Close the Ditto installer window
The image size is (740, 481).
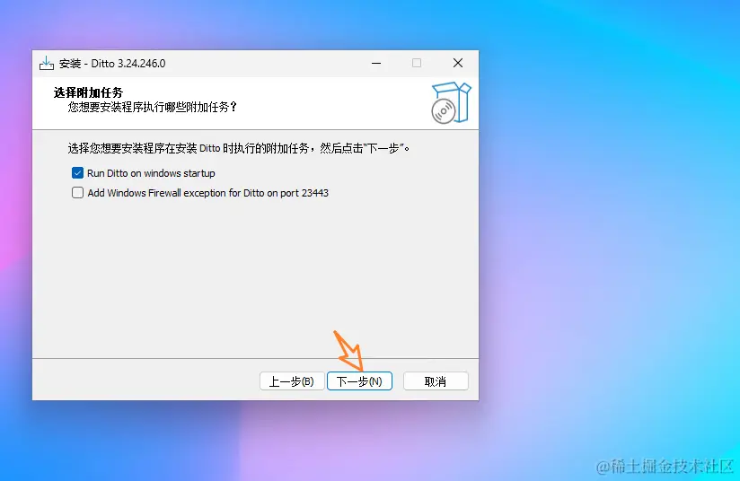(458, 63)
